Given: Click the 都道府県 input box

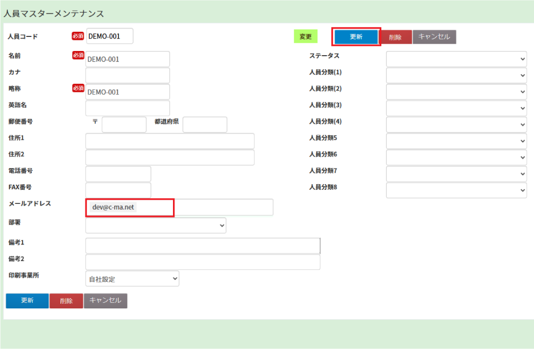Looking at the screenshot, I should coord(205,125).
